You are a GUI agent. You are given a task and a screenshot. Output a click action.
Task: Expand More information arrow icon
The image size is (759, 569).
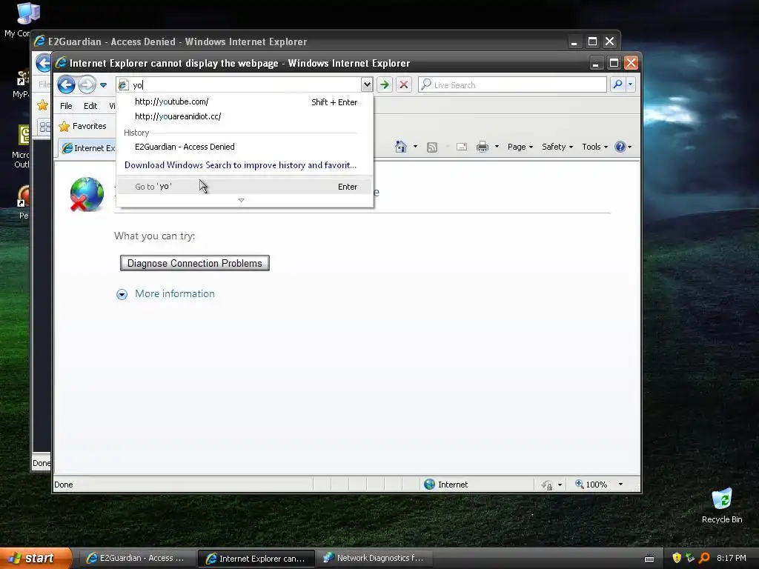coord(122,294)
